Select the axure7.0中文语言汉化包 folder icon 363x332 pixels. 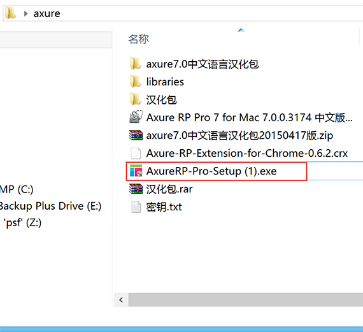(x=135, y=64)
